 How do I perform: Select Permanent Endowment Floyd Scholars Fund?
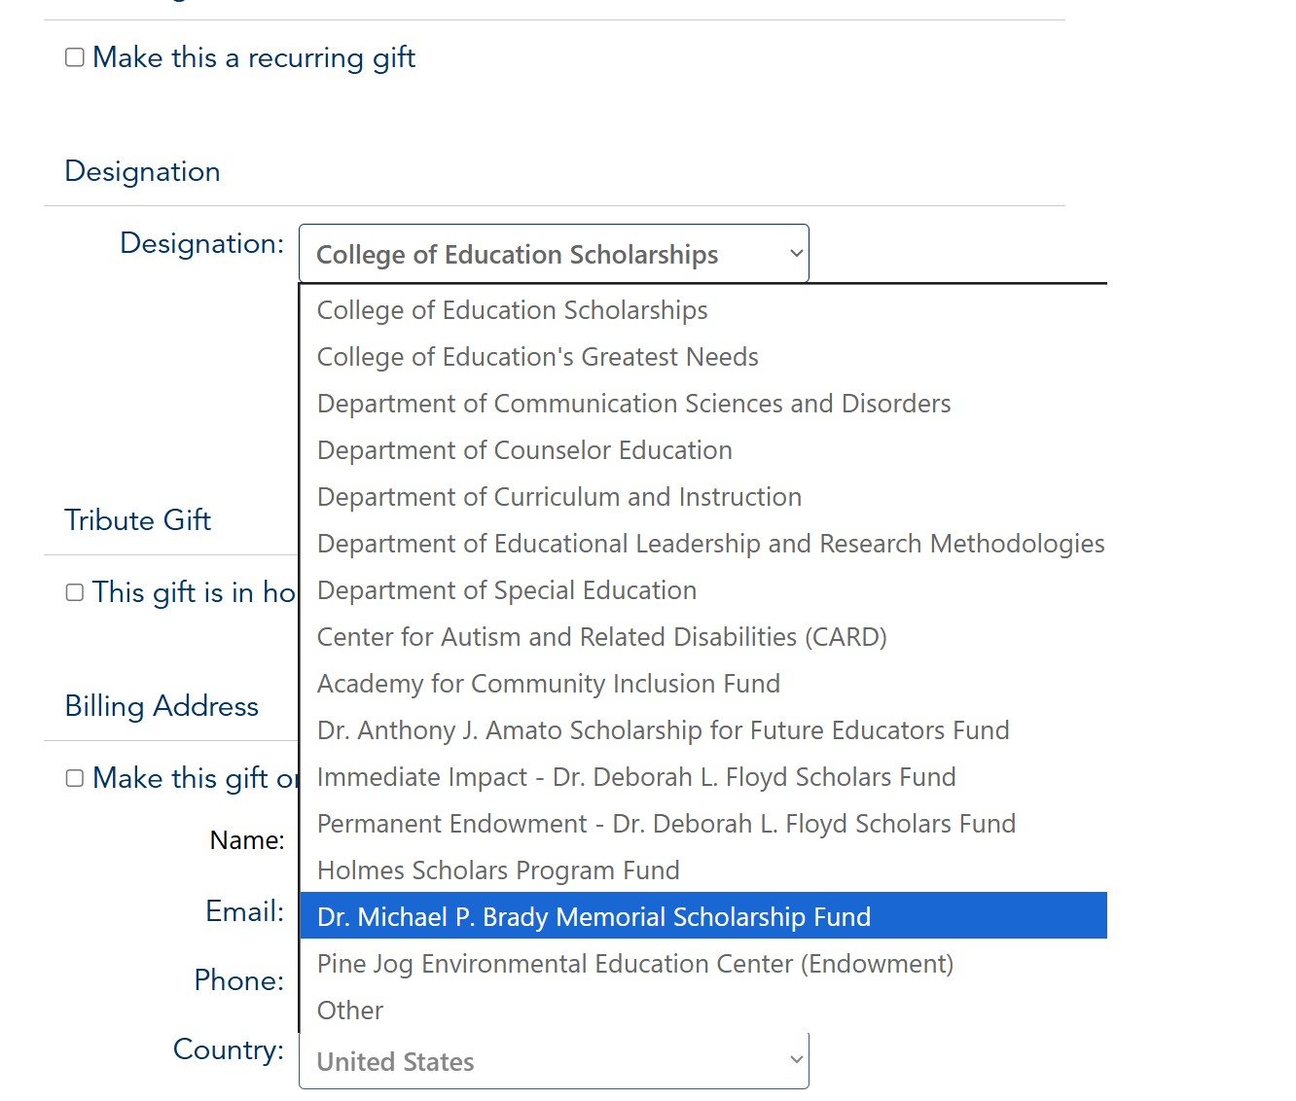[666, 824]
